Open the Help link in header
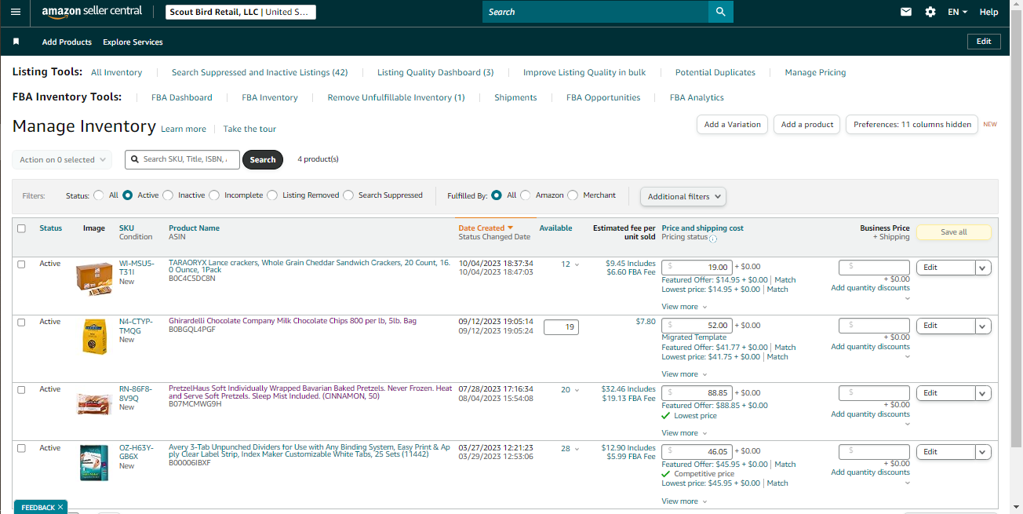The width and height of the screenshot is (1023, 514). [x=989, y=12]
